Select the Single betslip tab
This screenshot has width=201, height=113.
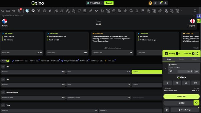pyautogui.click(x=169, y=59)
